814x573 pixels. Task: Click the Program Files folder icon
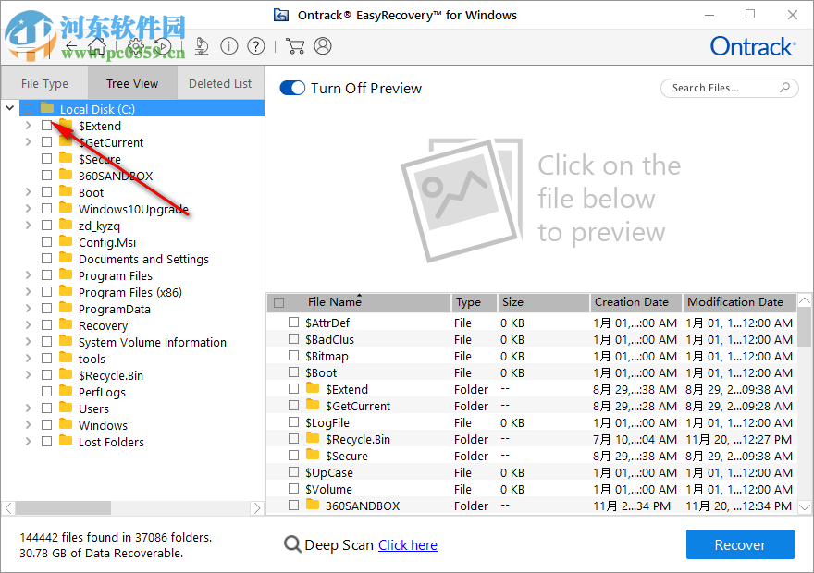(x=66, y=274)
